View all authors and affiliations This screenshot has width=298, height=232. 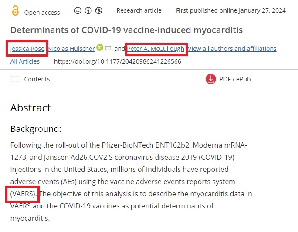coord(232,49)
